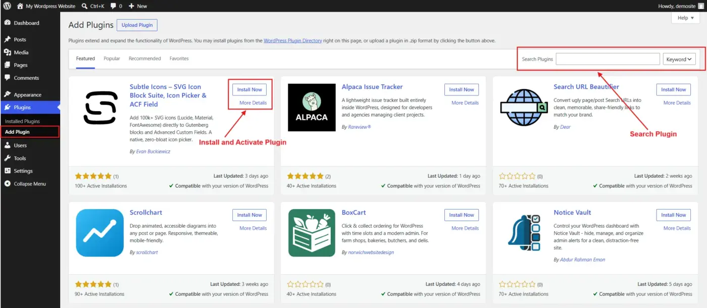Click "100+ Active Installations" text
The width and height of the screenshot is (707, 308).
(x=101, y=186)
